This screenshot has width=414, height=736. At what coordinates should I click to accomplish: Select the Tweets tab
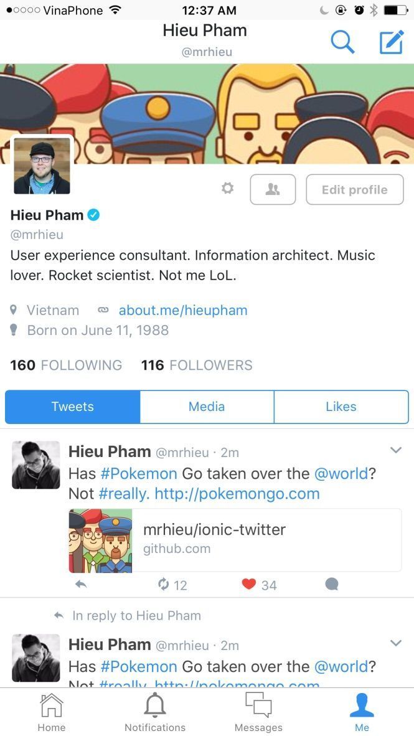(72, 407)
